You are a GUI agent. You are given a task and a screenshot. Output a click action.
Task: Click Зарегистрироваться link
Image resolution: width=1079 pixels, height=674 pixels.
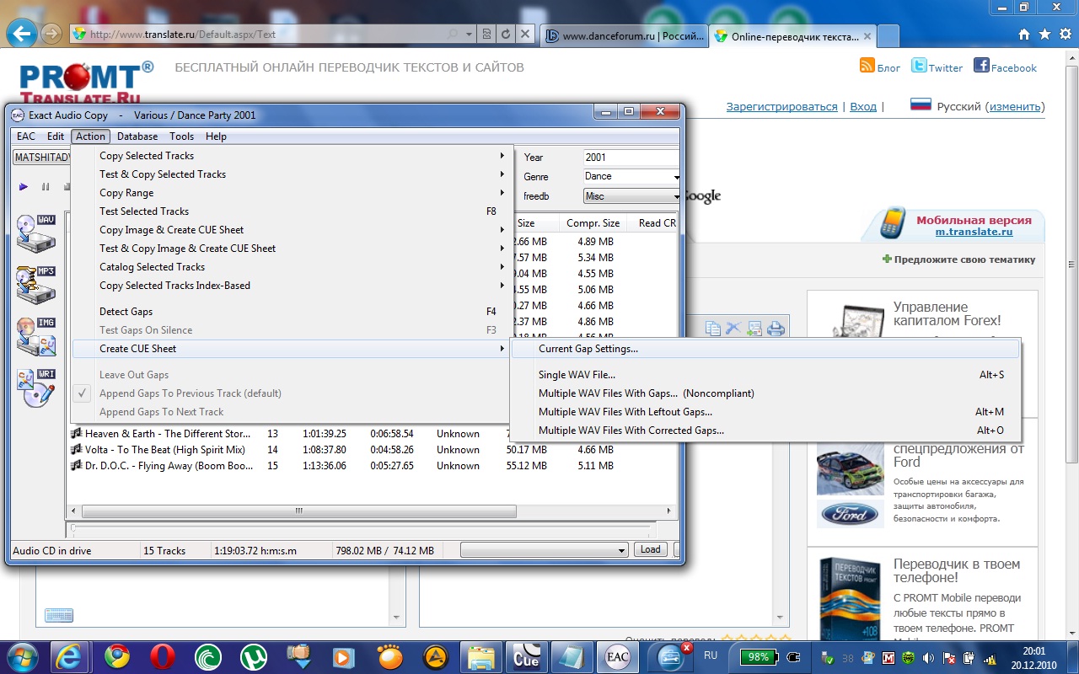tap(782, 107)
